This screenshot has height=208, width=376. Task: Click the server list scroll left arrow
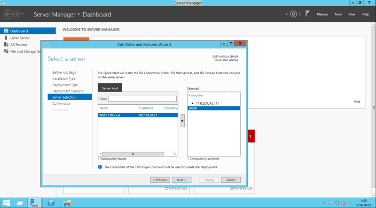100,154
